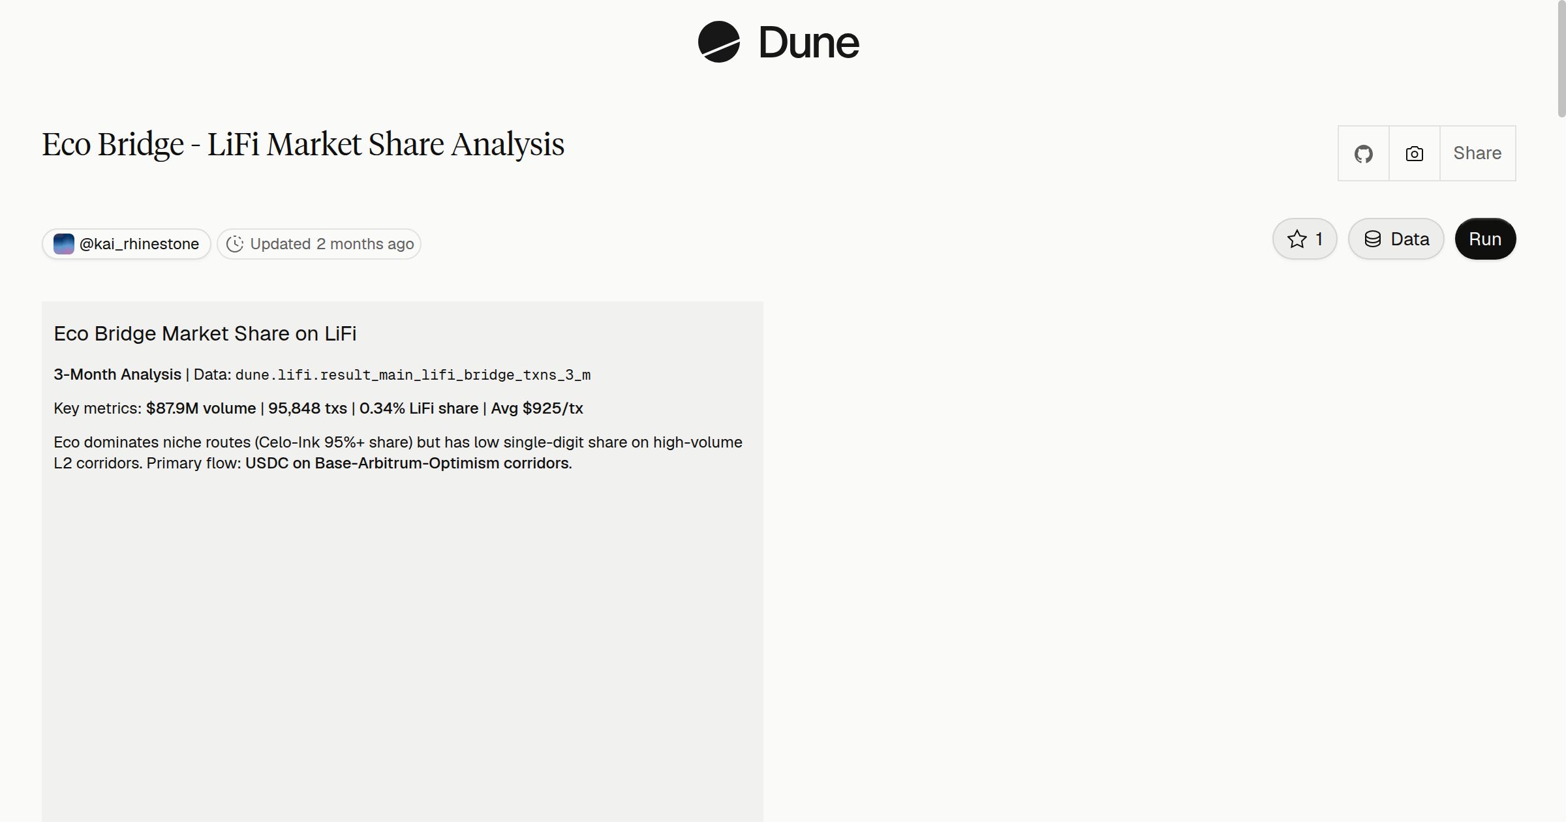Click the camera screenshot icon
Viewport: 1566px width, 822px height.
pyautogui.click(x=1414, y=153)
